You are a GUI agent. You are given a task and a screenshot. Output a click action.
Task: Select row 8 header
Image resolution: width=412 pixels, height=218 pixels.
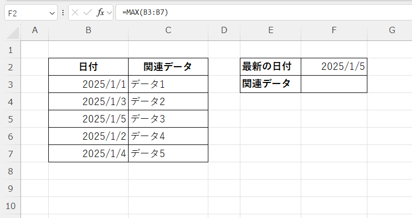pos(11,171)
